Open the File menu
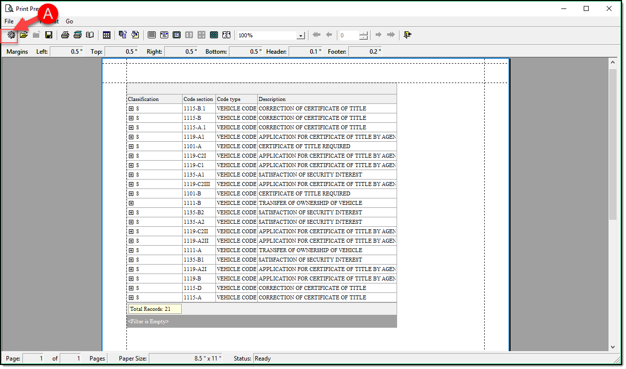The height and width of the screenshot is (369, 626). (x=9, y=21)
